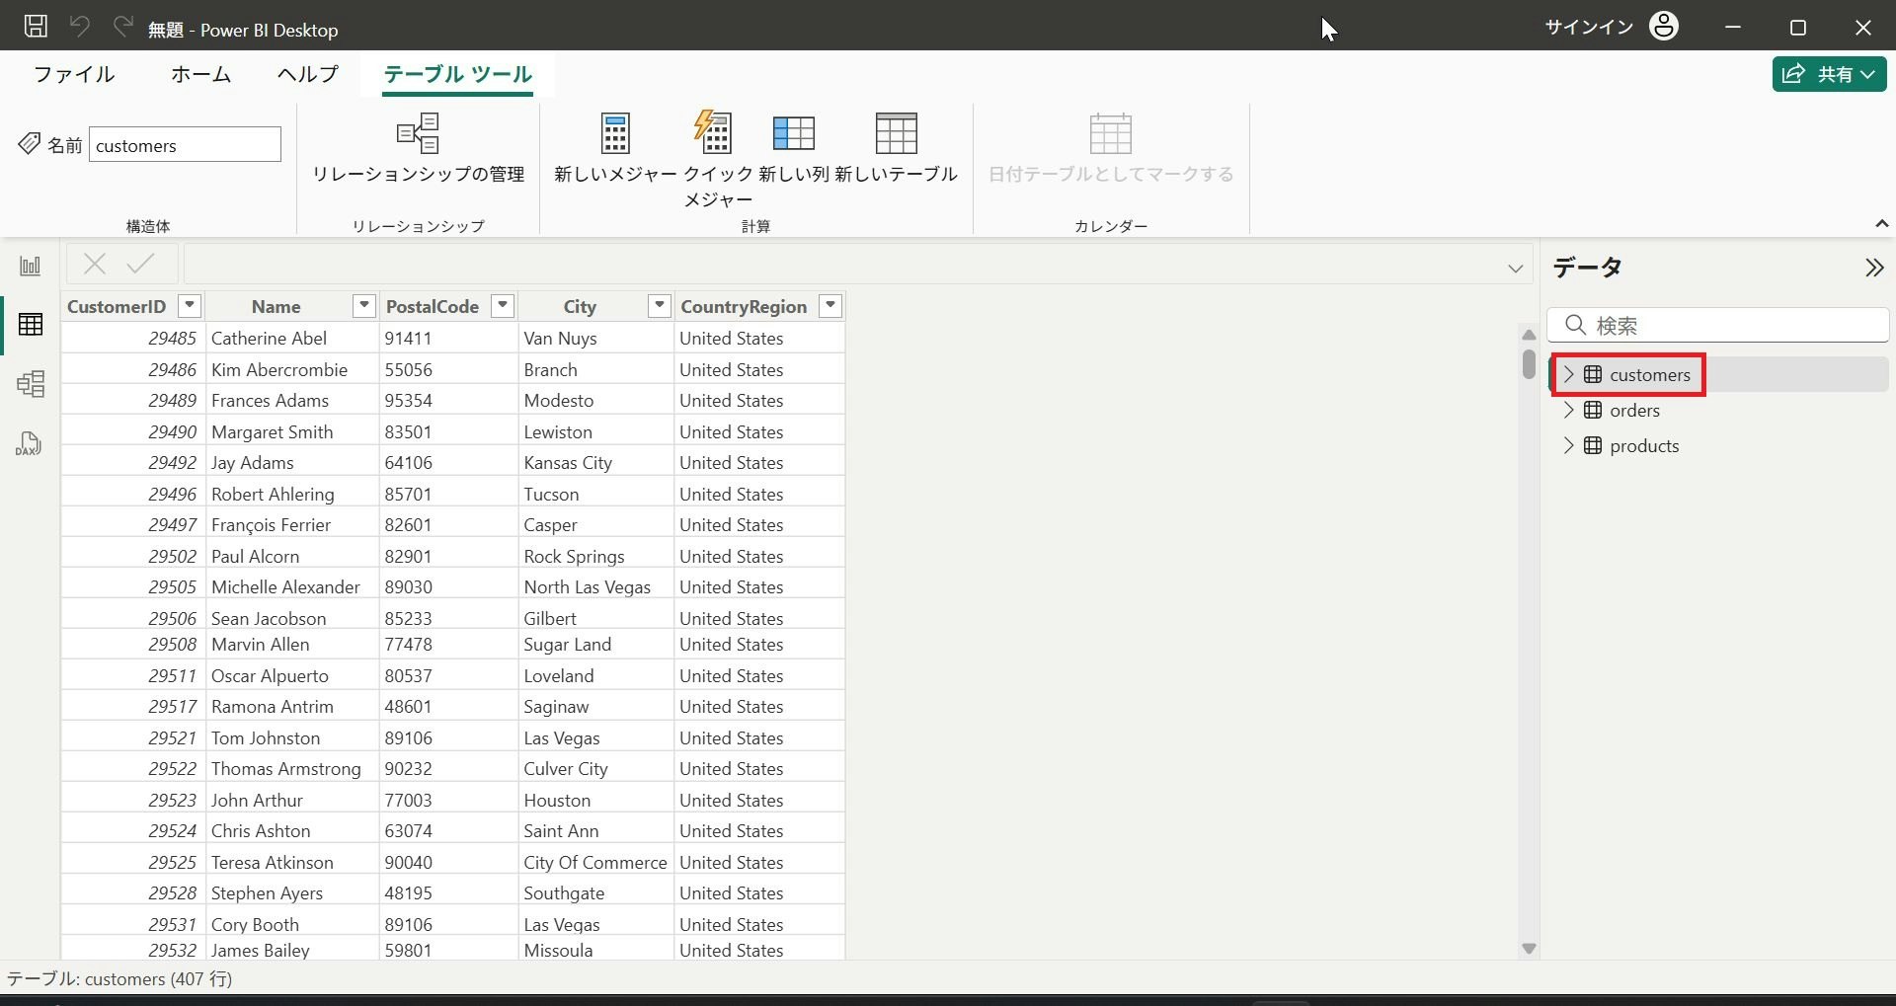Screen dimensions: 1896x1006
Task: Select the PostalCode column header
Action: click(433, 306)
